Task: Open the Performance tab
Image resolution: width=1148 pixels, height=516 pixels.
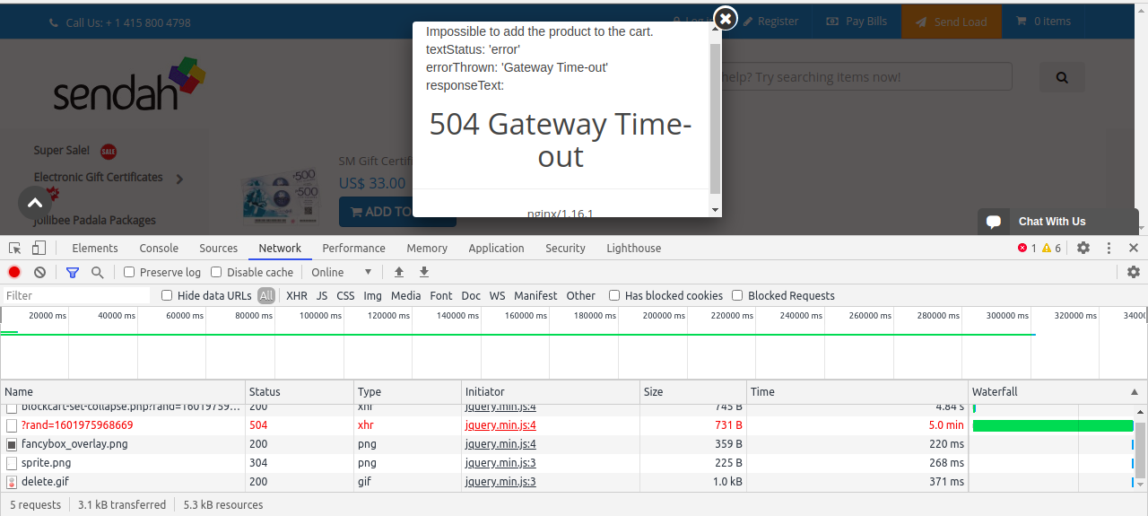Action: pyautogui.click(x=354, y=248)
